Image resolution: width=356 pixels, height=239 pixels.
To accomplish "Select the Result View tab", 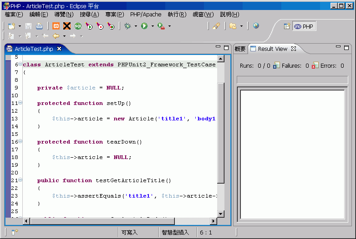I will (272, 49).
